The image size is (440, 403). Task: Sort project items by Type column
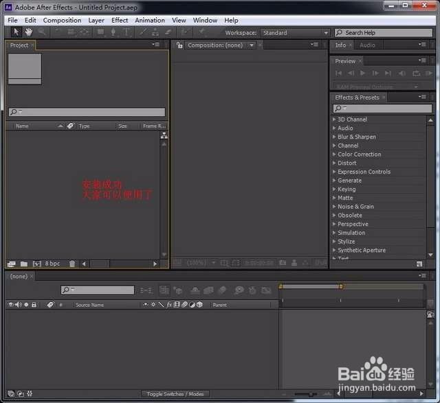[84, 126]
